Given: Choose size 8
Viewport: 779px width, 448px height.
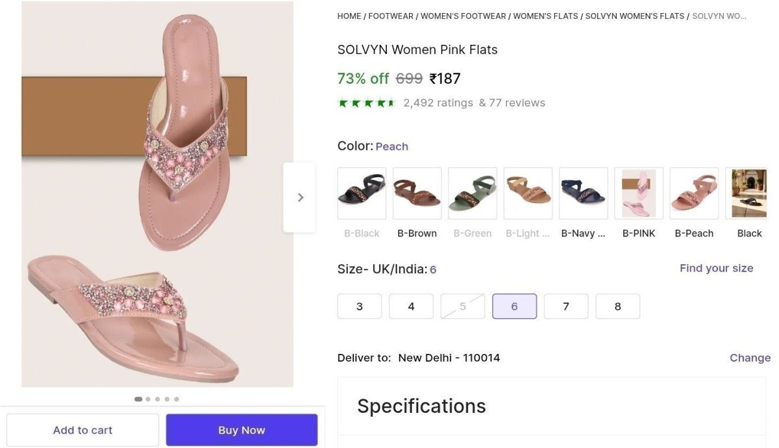Looking at the screenshot, I should tap(617, 306).
